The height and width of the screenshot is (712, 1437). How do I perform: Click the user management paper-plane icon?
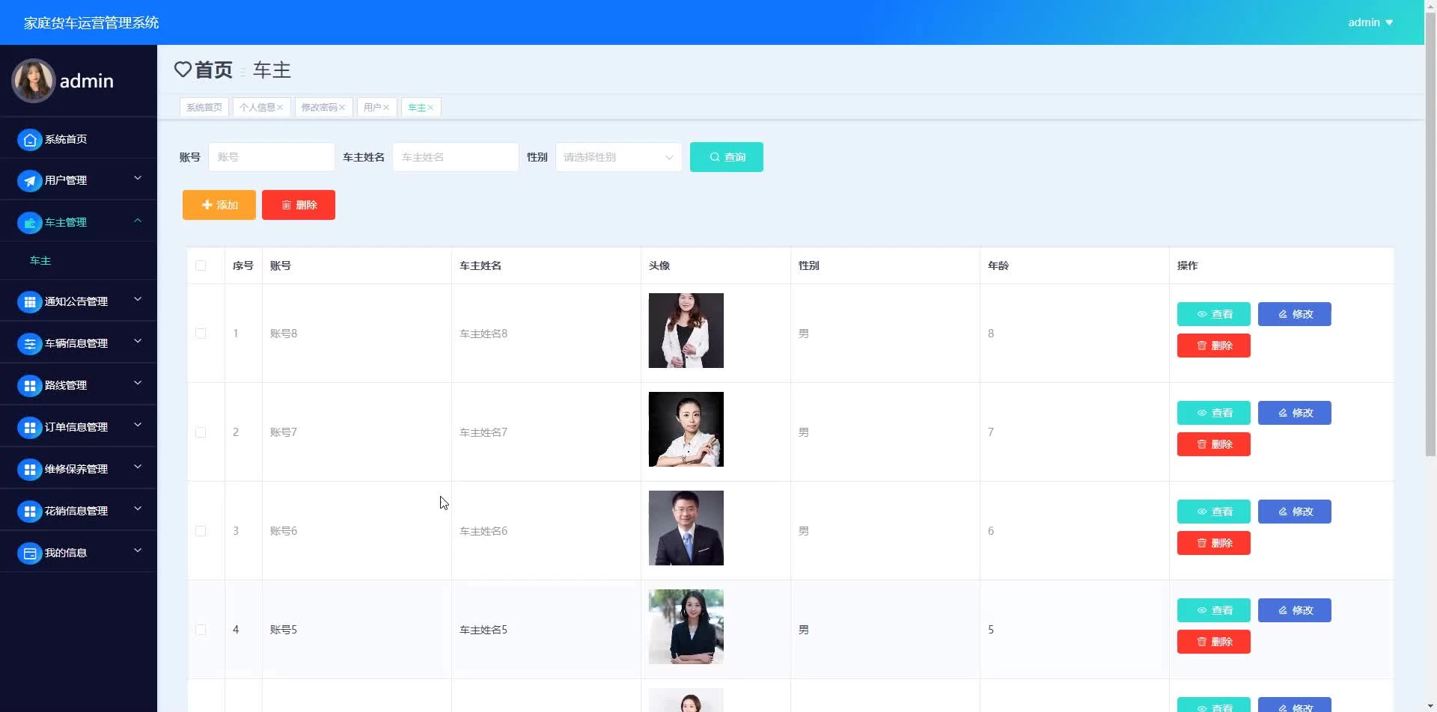click(29, 181)
